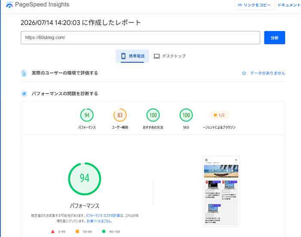Viewport: 301px width, 237px height.
Task: Open the 計算ツールはこちら link
Action: (99, 221)
